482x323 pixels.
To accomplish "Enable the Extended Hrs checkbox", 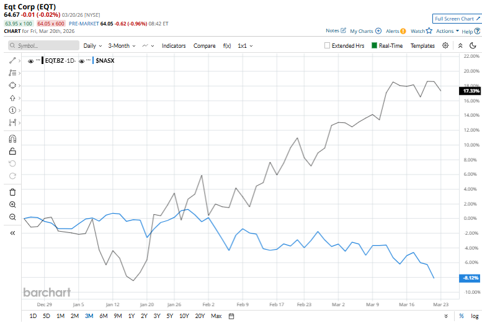I will (x=327, y=45).
